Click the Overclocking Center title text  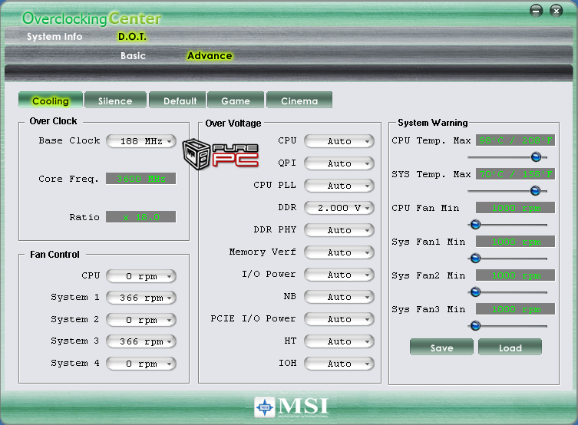pyautogui.click(x=92, y=18)
